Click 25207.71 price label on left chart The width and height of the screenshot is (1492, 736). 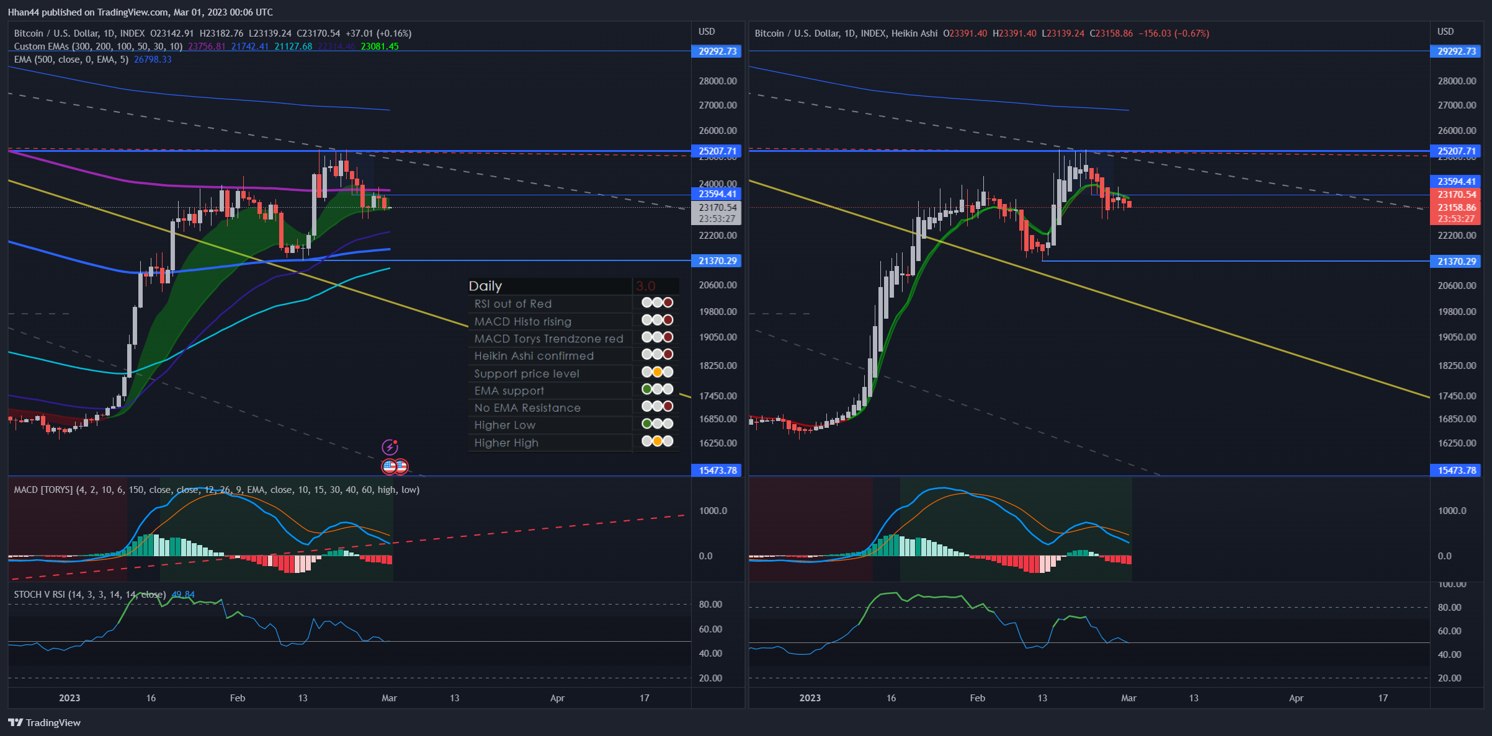[717, 151]
